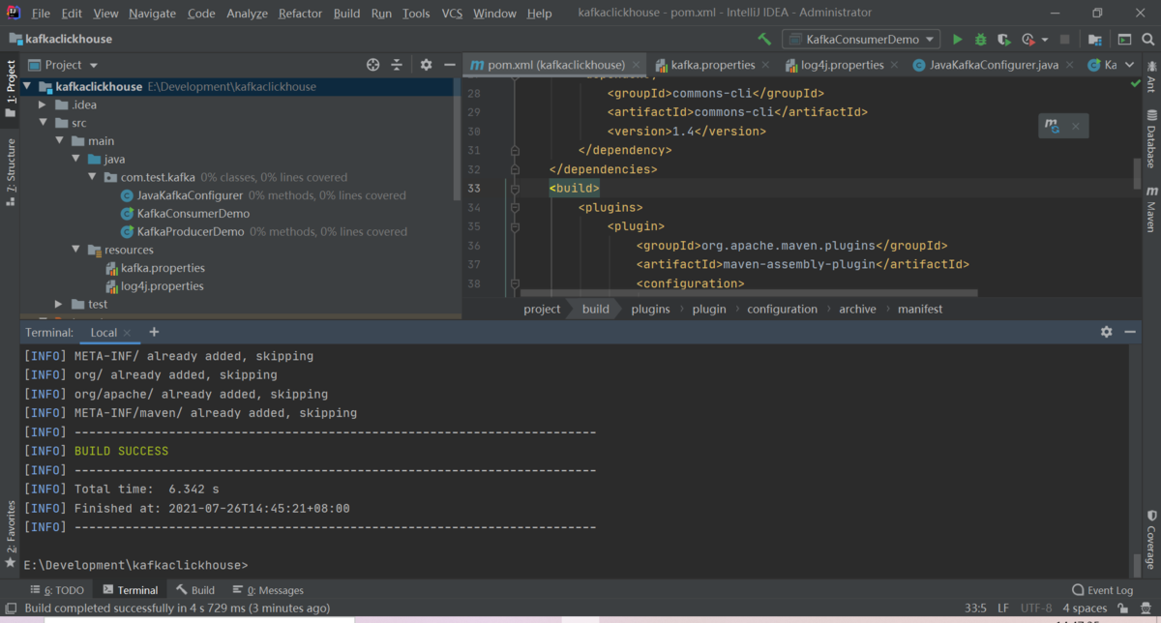Close the log4j.properties tab
Screen dimensions: 1161x623
point(894,65)
